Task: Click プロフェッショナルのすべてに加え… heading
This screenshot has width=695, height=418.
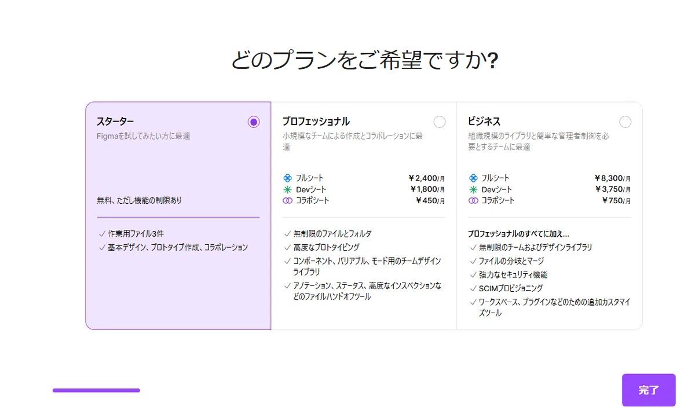Action: pos(519,234)
